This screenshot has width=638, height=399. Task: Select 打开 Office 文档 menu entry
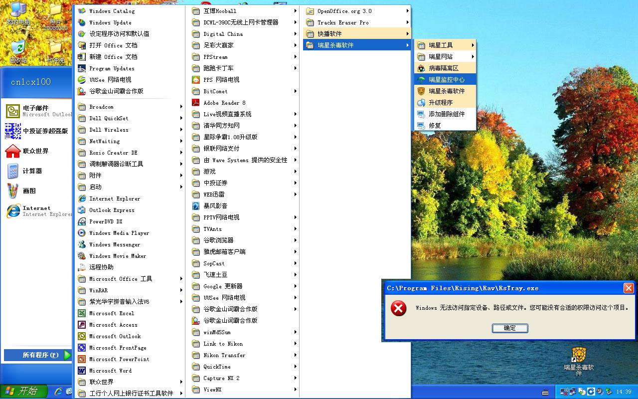click(131, 45)
